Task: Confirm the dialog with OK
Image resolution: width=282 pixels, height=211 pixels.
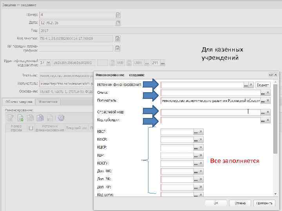Action: [216, 203]
